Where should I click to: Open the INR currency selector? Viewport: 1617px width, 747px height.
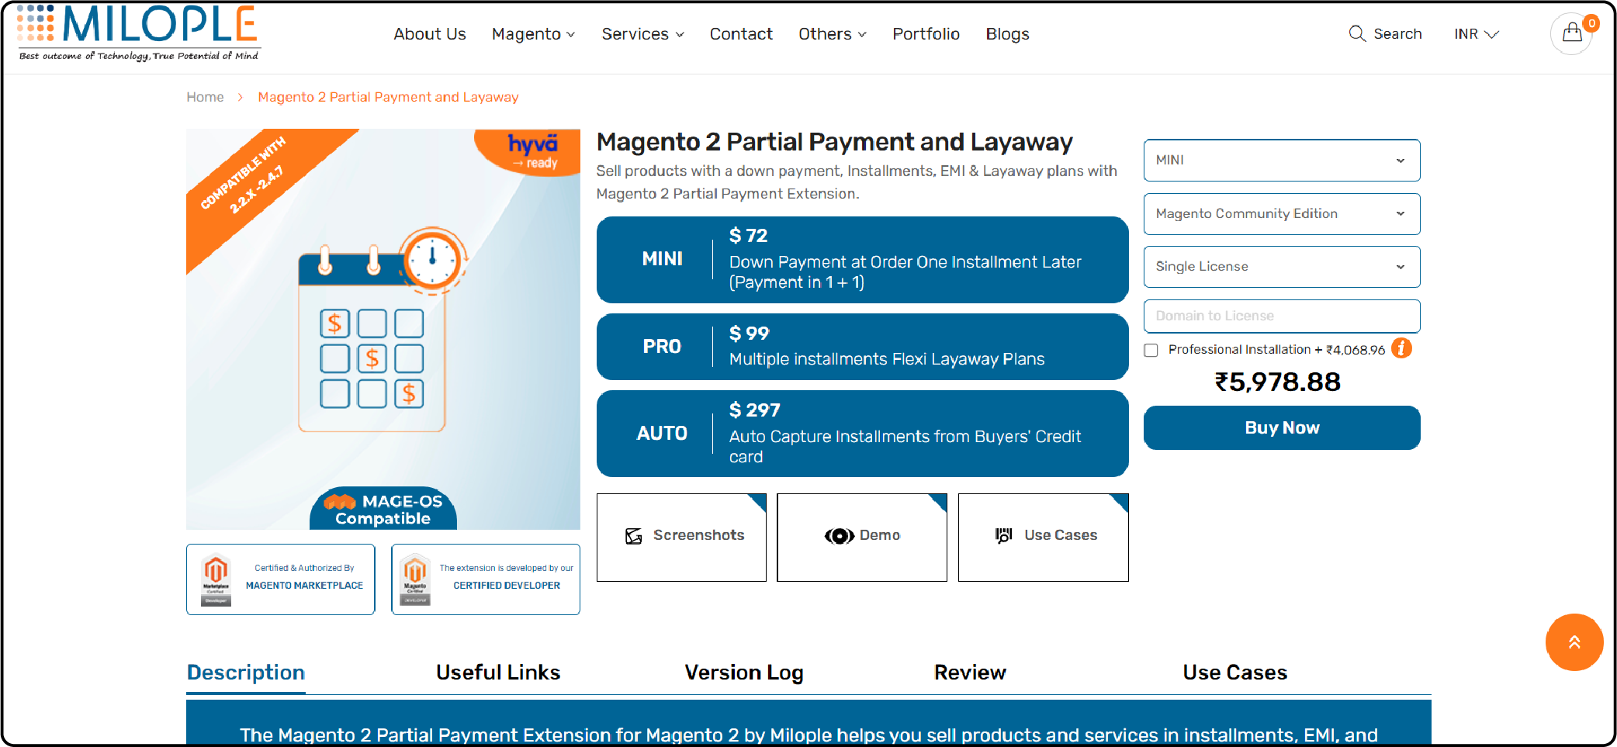tap(1477, 34)
